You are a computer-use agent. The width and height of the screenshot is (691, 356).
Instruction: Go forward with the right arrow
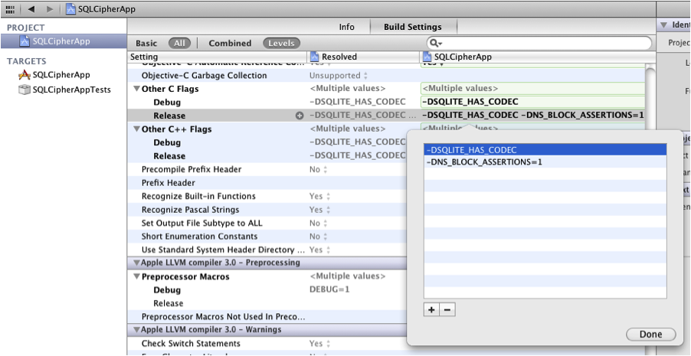click(49, 9)
